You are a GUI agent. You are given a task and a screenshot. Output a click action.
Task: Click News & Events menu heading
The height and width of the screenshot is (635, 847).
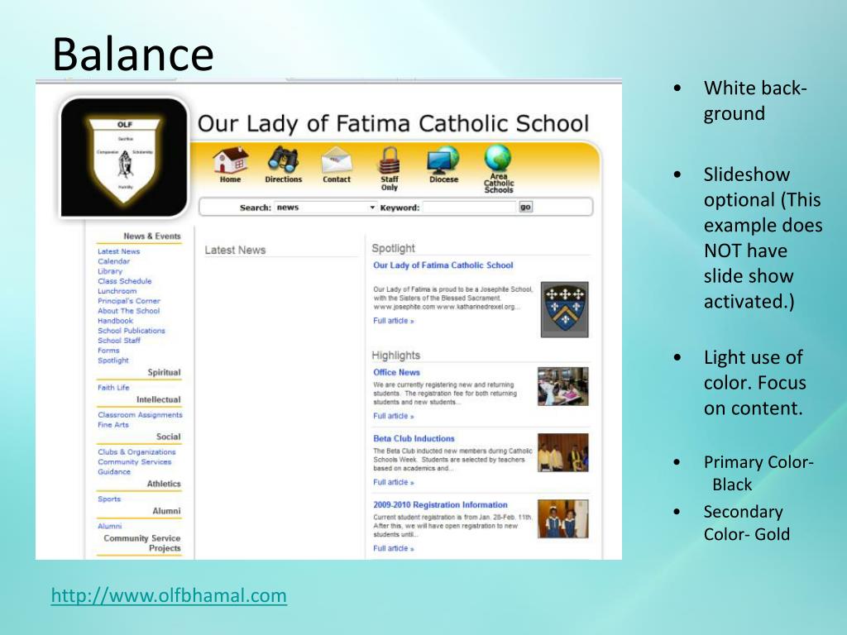tap(152, 236)
